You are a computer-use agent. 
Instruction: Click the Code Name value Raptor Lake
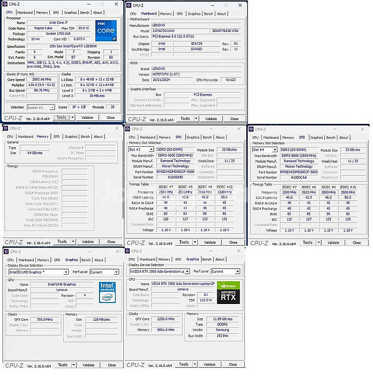pyautogui.click(x=43, y=28)
